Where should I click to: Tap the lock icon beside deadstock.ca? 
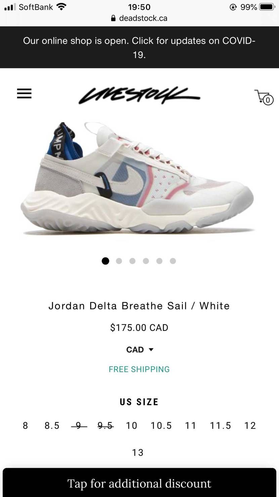[113, 18]
